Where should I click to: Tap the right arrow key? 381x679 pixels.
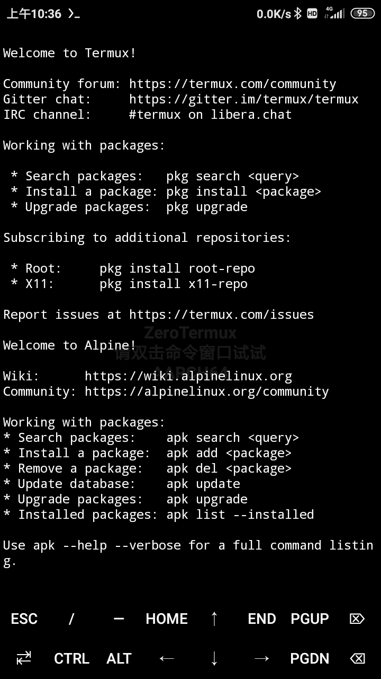click(x=262, y=659)
